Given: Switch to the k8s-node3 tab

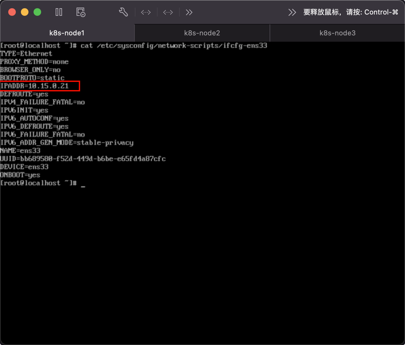Looking at the screenshot, I should click(x=337, y=33).
